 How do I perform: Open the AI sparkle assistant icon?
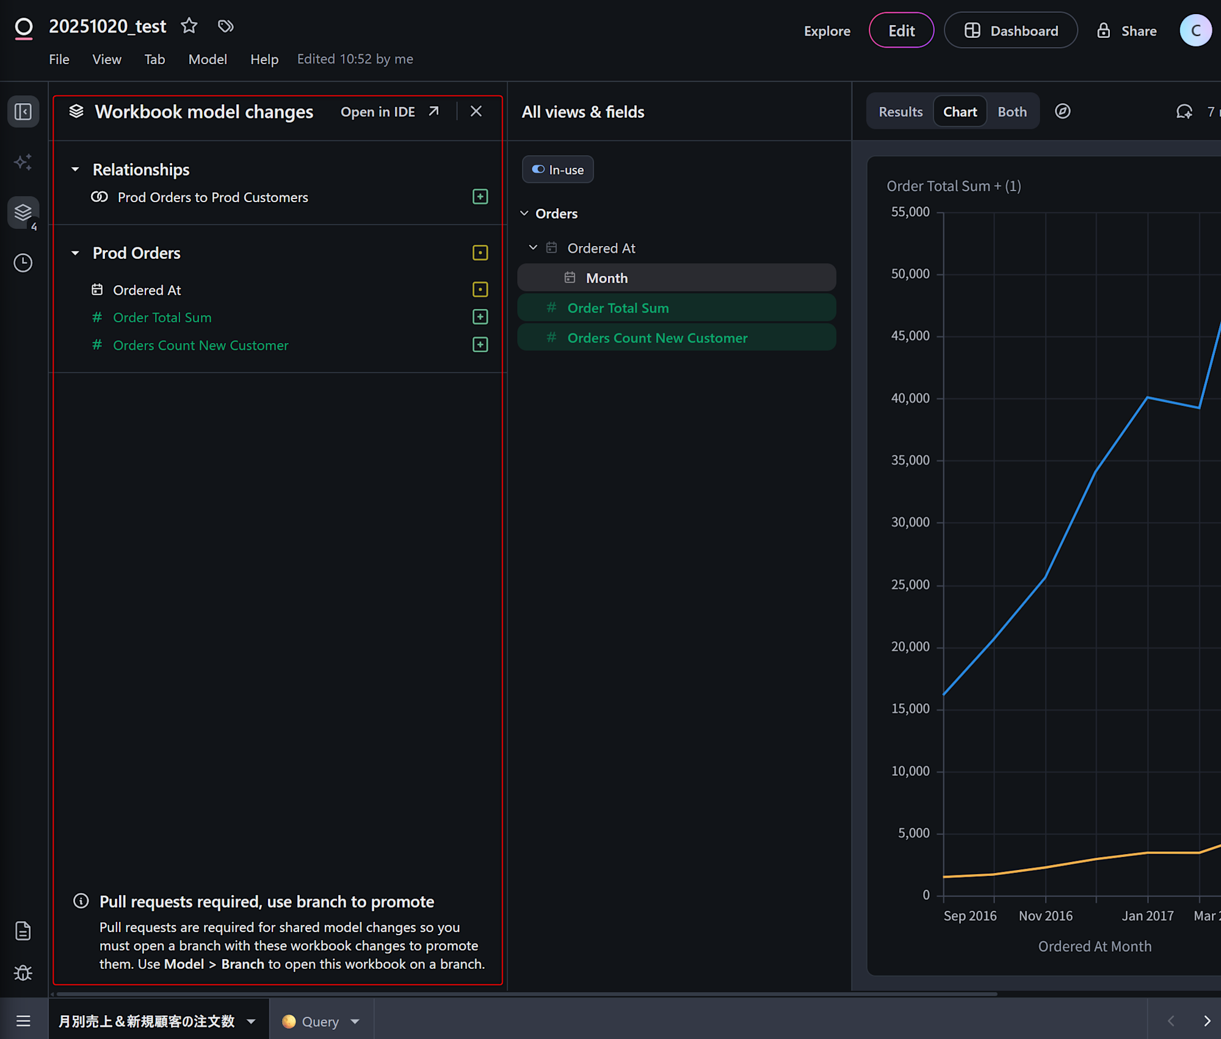pos(23,162)
